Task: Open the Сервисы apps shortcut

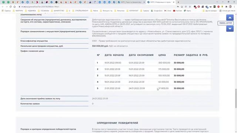Action: 6,11
